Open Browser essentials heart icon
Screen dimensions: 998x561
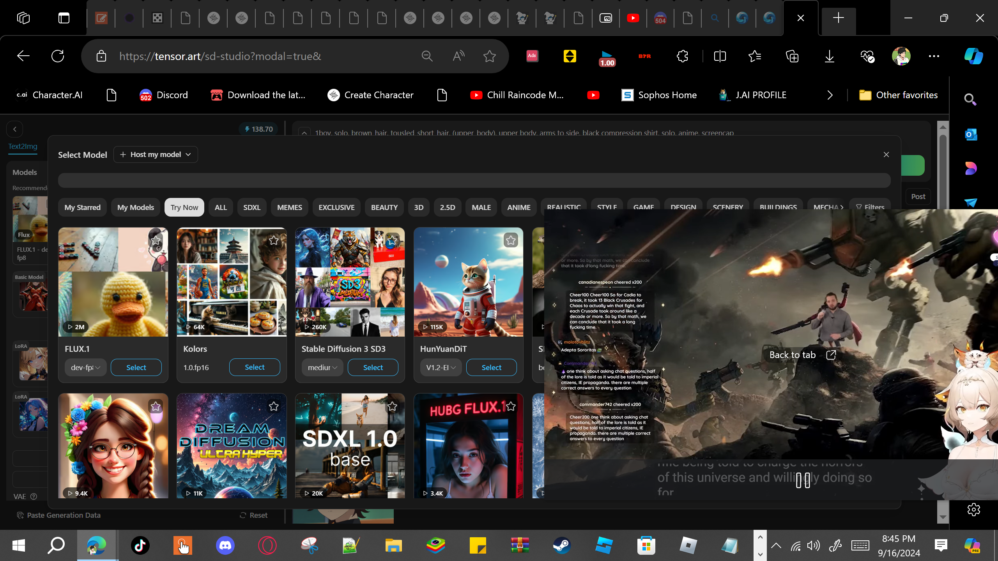click(867, 56)
